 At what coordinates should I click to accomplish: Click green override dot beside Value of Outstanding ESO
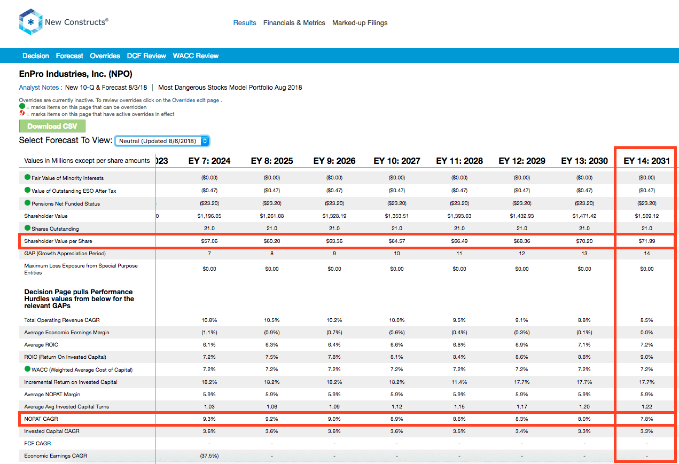(x=27, y=190)
